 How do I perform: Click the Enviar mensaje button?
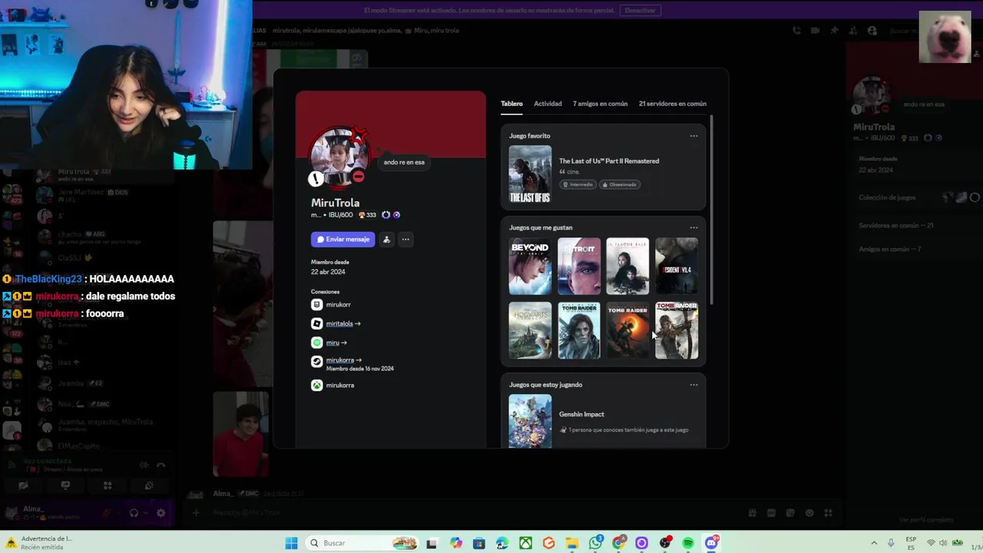coord(343,240)
